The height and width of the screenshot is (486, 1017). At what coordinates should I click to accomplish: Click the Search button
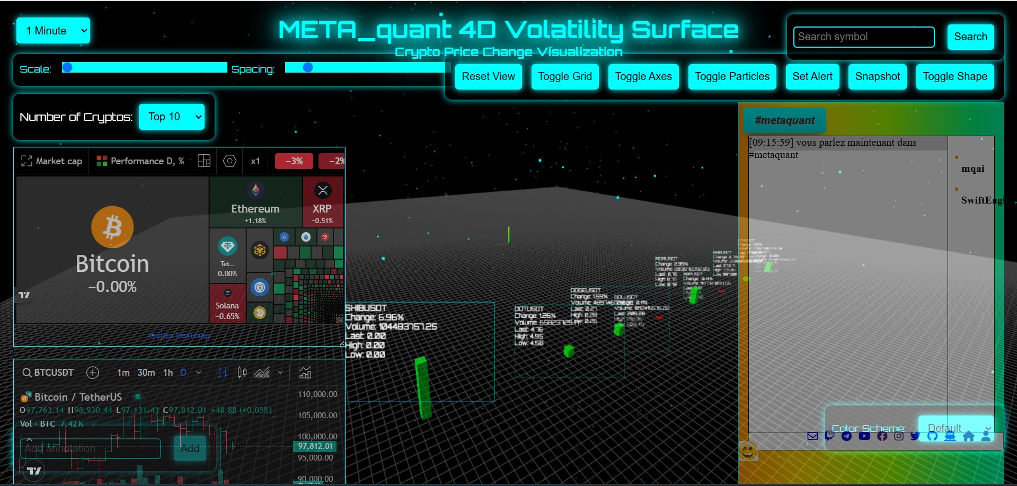click(970, 37)
